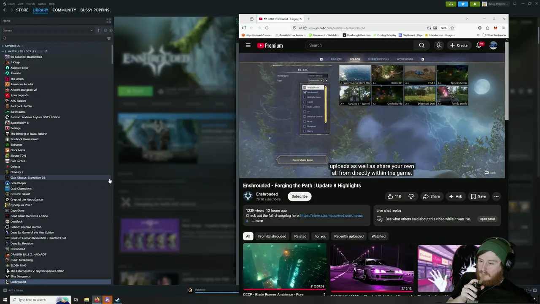Image resolution: width=540 pixels, height=304 pixels.
Task: Click the Steam library search magnifier icon
Action: pyautogui.click(x=5, y=38)
